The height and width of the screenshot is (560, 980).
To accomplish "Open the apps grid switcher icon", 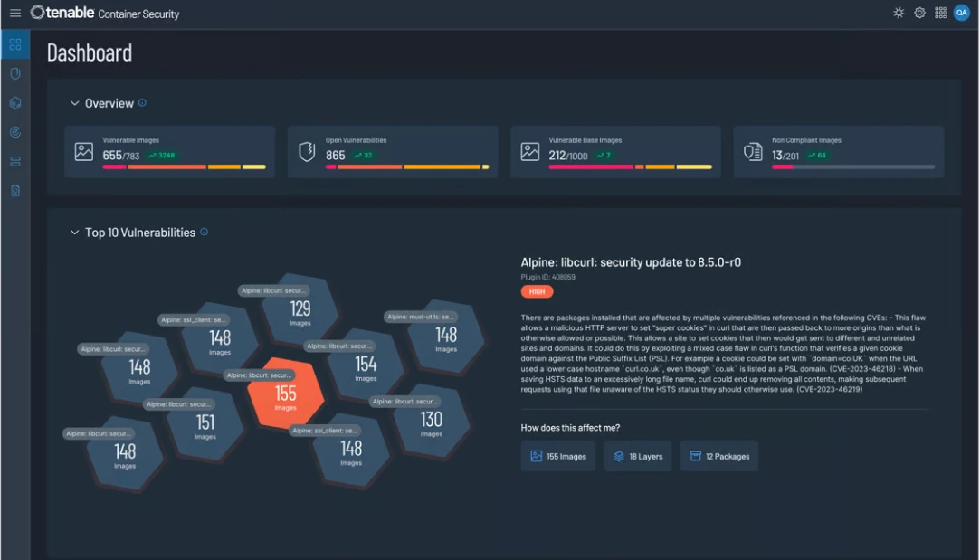I will 940,13.
